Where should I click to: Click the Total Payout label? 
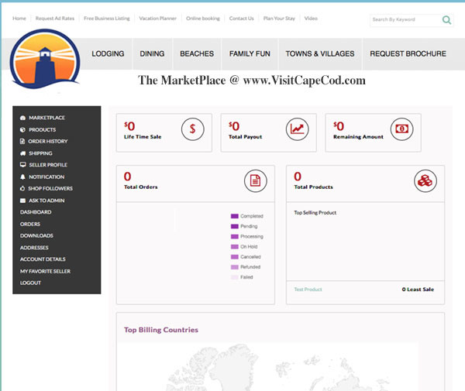tap(245, 137)
